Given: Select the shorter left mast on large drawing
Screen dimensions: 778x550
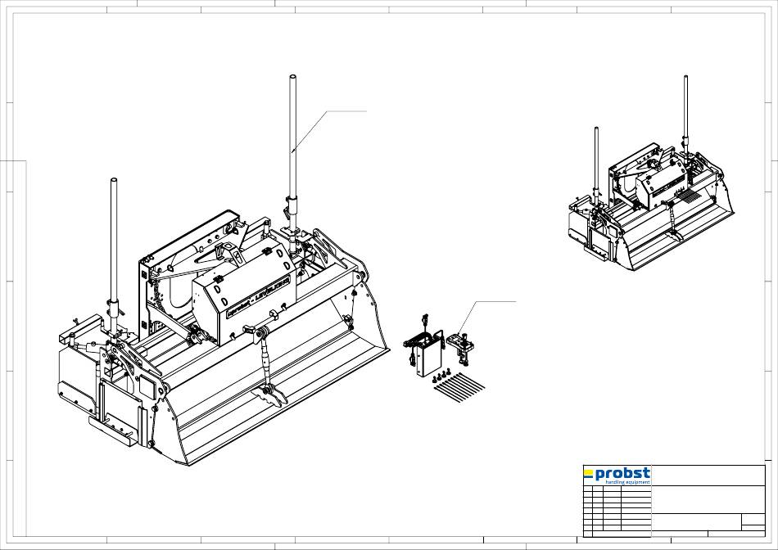Looking at the screenshot, I should click(x=114, y=257).
